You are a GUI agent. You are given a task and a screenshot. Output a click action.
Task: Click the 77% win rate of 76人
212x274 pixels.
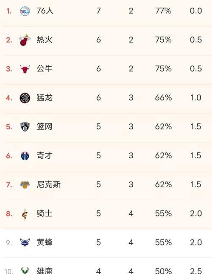(x=163, y=11)
